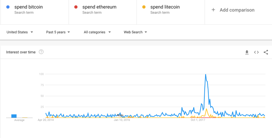The width and height of the screenshot is (272, 138).
Task: Click the yellow litecoin peak on the chart
Action: pyautogui.click(x=207, y=109)
